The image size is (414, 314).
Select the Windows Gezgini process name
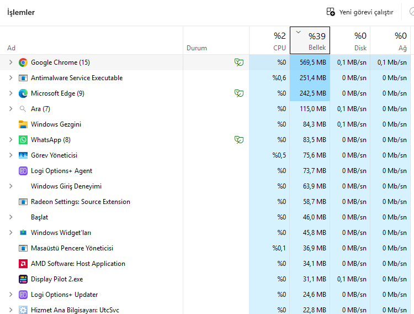click(x=56, y=124)
